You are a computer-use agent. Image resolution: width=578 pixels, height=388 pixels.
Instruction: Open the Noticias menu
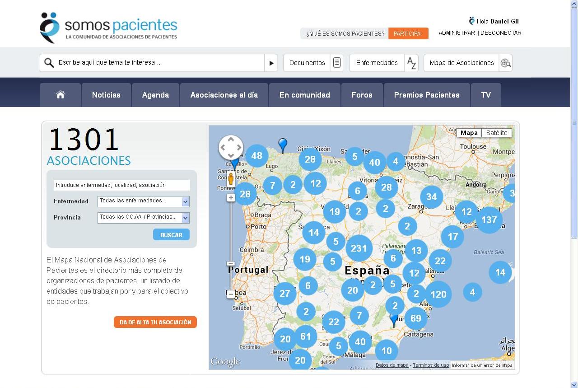point(106,95)
